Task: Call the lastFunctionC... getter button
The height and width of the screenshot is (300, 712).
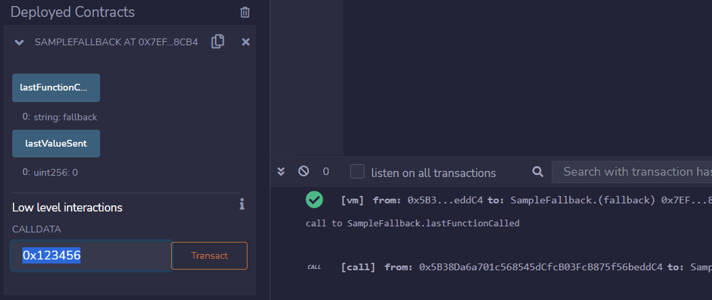Action: (56, 88)
